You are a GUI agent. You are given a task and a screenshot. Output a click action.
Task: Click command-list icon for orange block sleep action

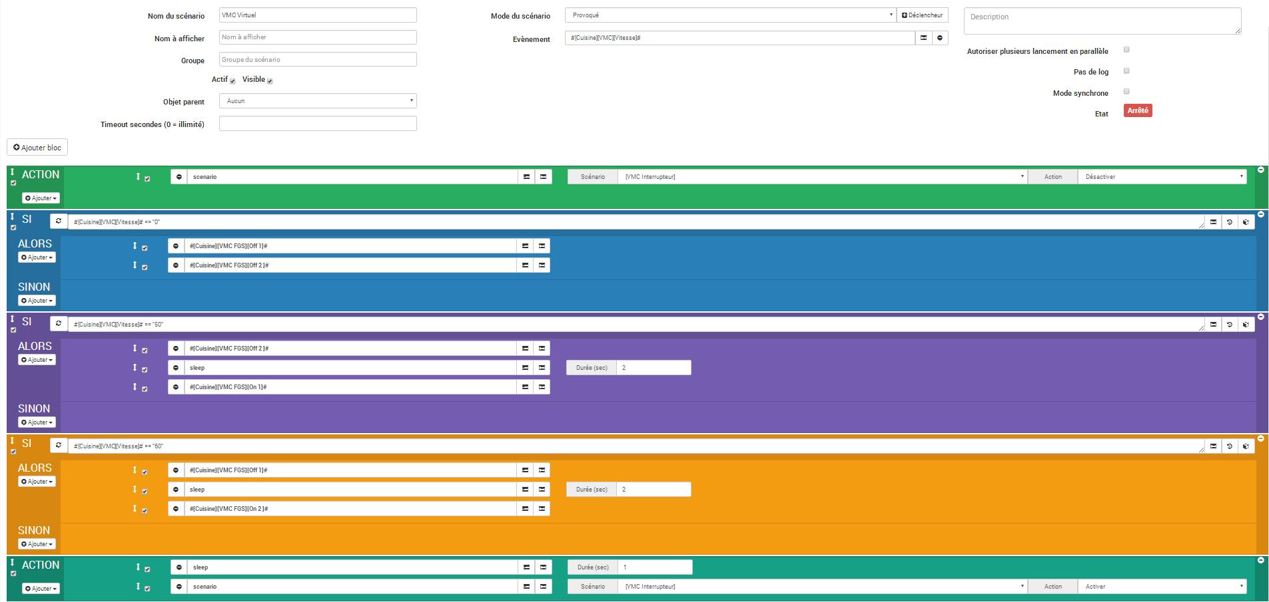pyautogui.click(x=542, y=490)
